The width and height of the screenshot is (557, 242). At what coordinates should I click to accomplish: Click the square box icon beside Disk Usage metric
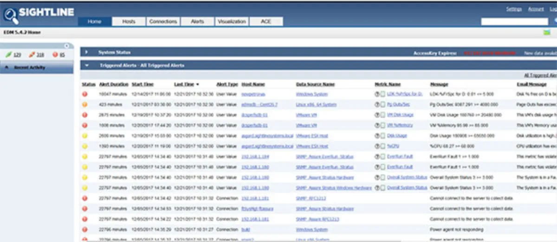tap(382, 136)
